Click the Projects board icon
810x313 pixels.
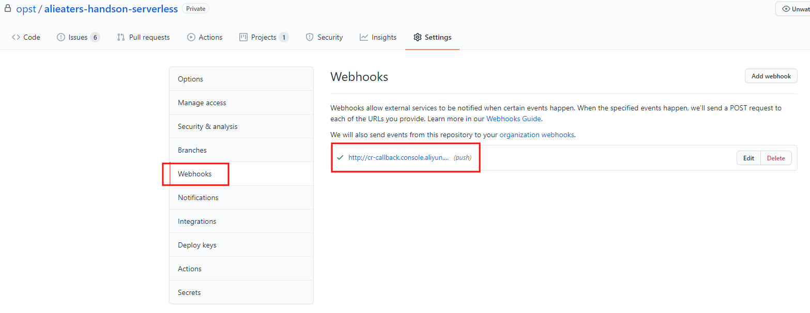(x=243, y=37)
